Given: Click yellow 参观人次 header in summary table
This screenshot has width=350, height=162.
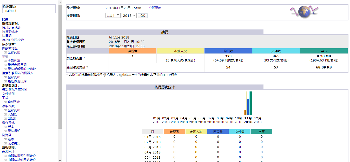Looking at the screenshot, I should click(x=180, y=51).
